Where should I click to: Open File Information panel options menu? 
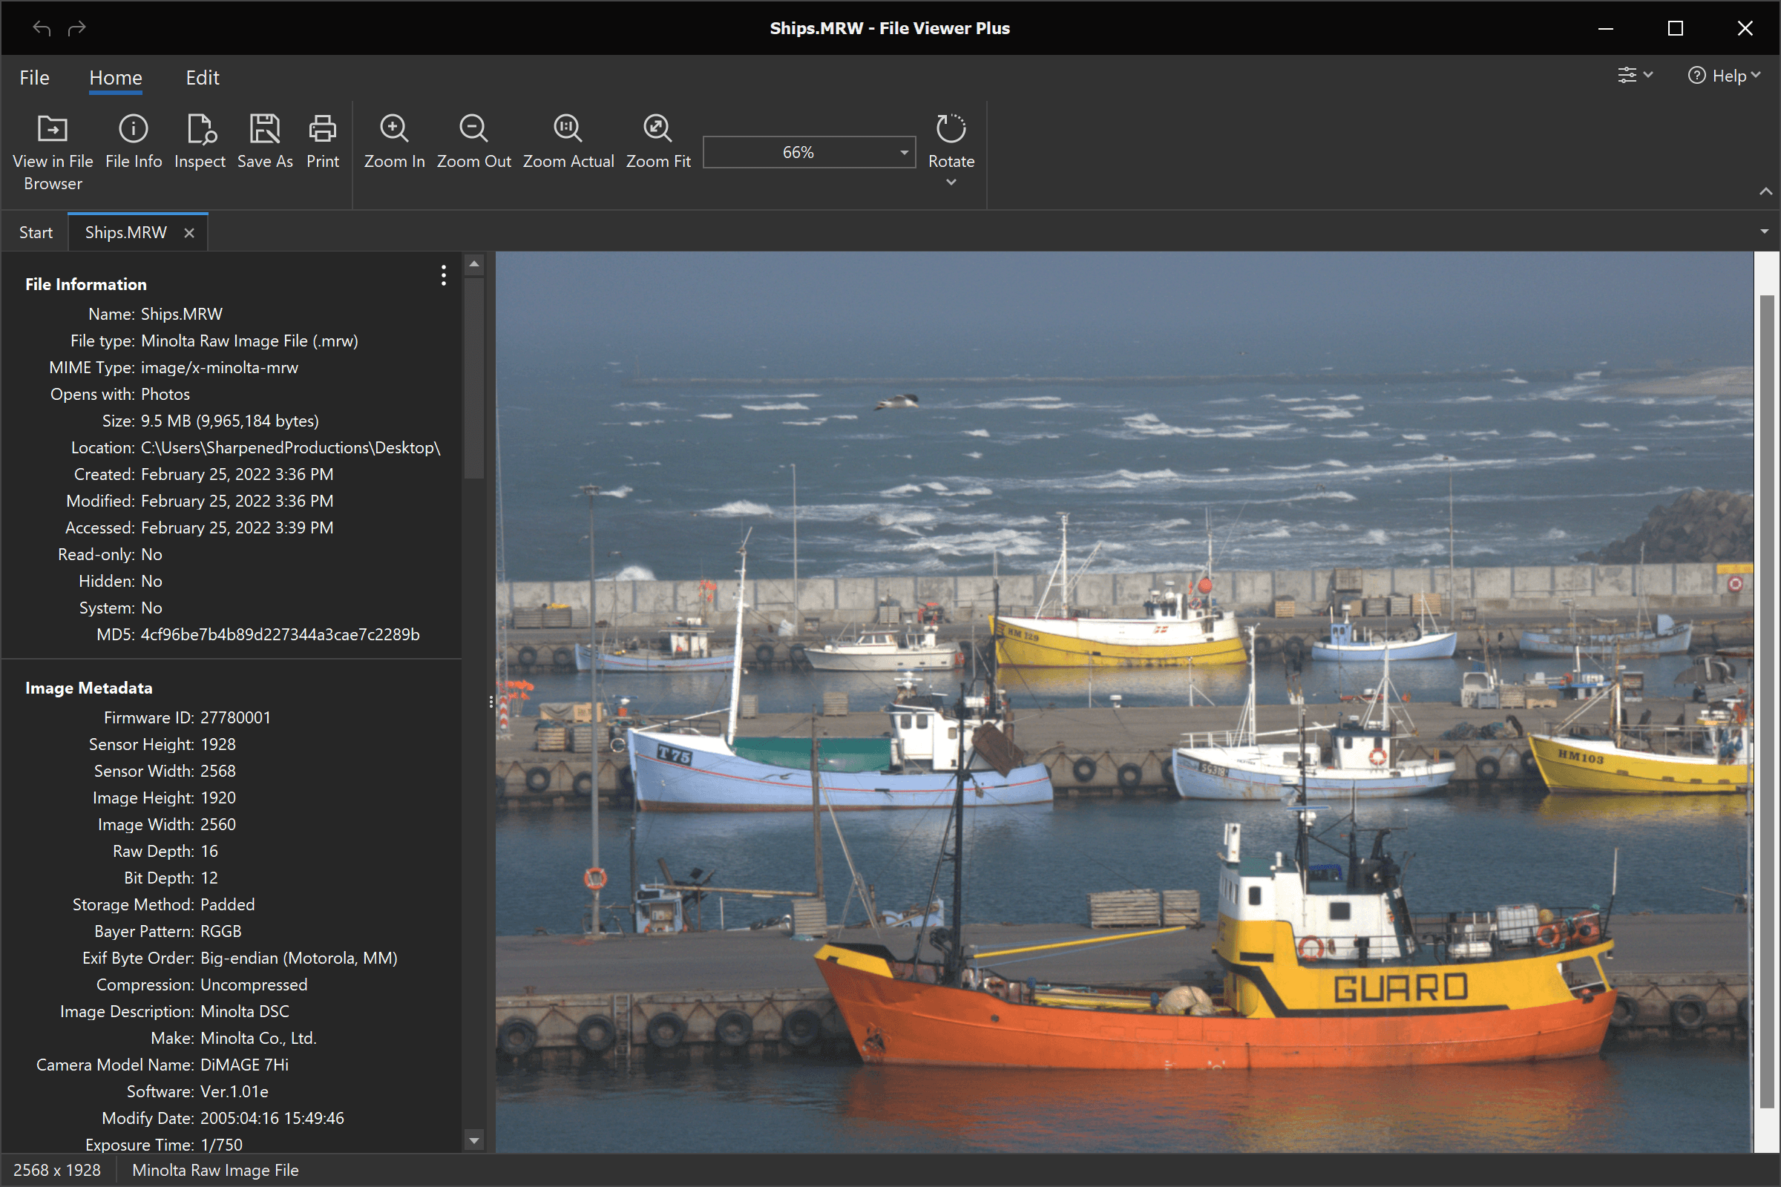[x=443, y=275]
